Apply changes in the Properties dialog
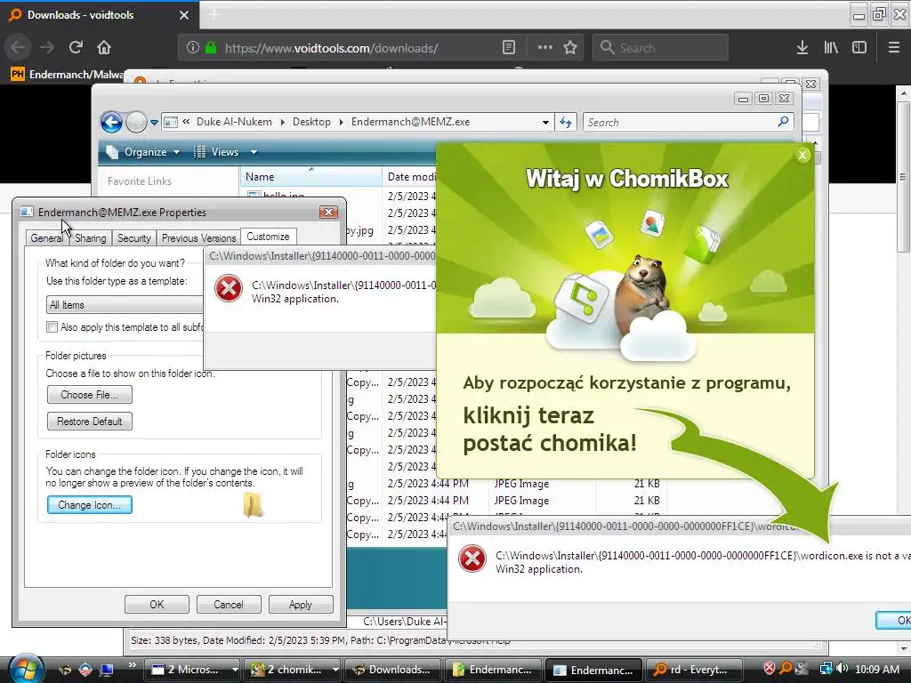The height and width of the screenshot is (683, 911). point(301,605)
